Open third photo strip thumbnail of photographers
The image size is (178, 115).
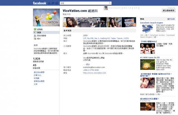click(x=99, y=22)
